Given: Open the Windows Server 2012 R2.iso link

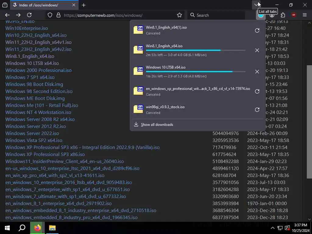Looking at the screenshot, I should 36,126.
